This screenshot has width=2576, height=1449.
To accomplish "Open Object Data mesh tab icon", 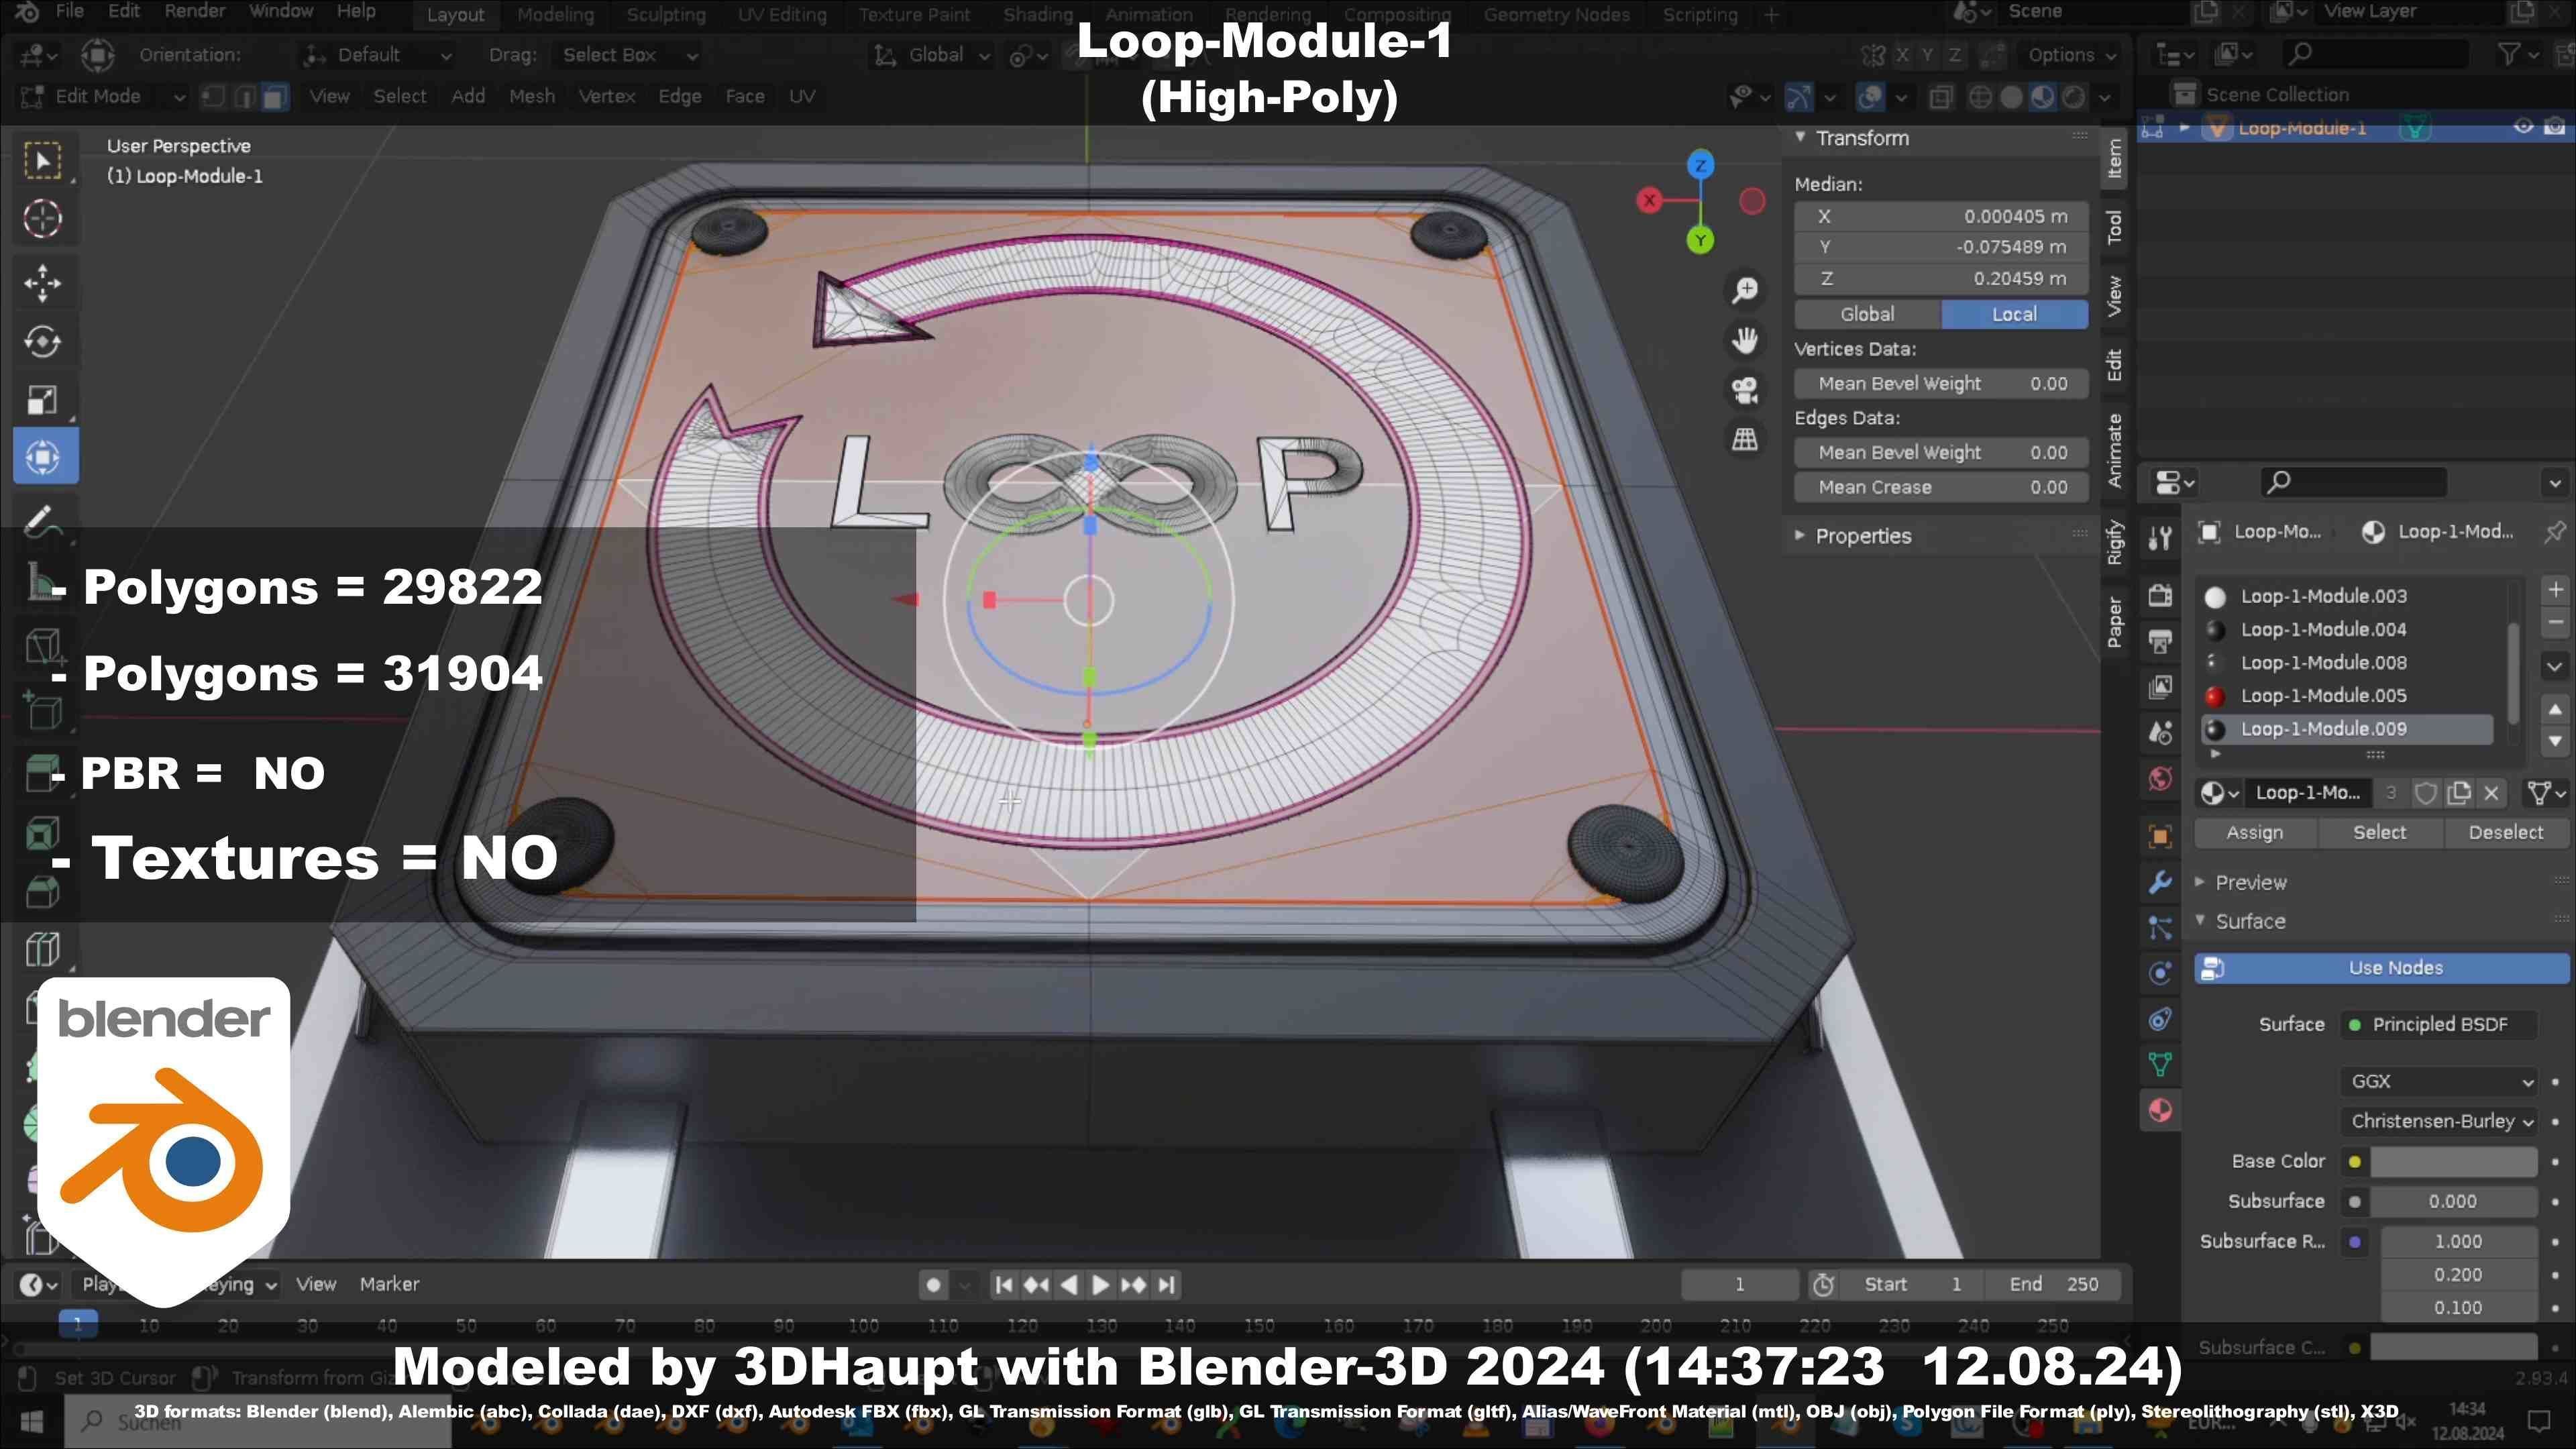I will coord(2160,1064).
